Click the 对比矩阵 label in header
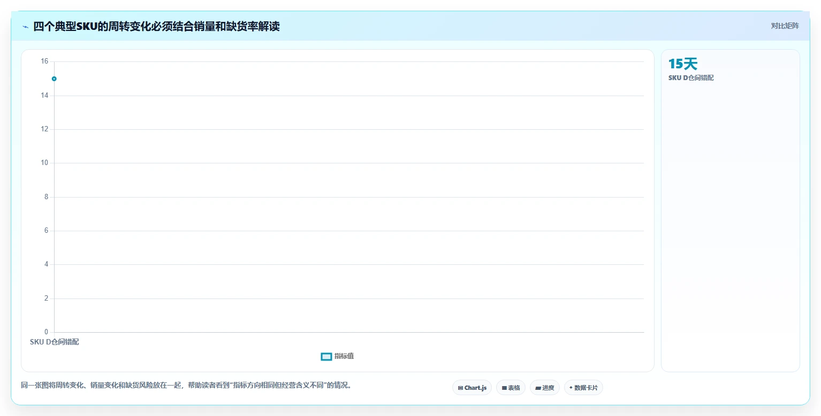 tap(785, 26)
